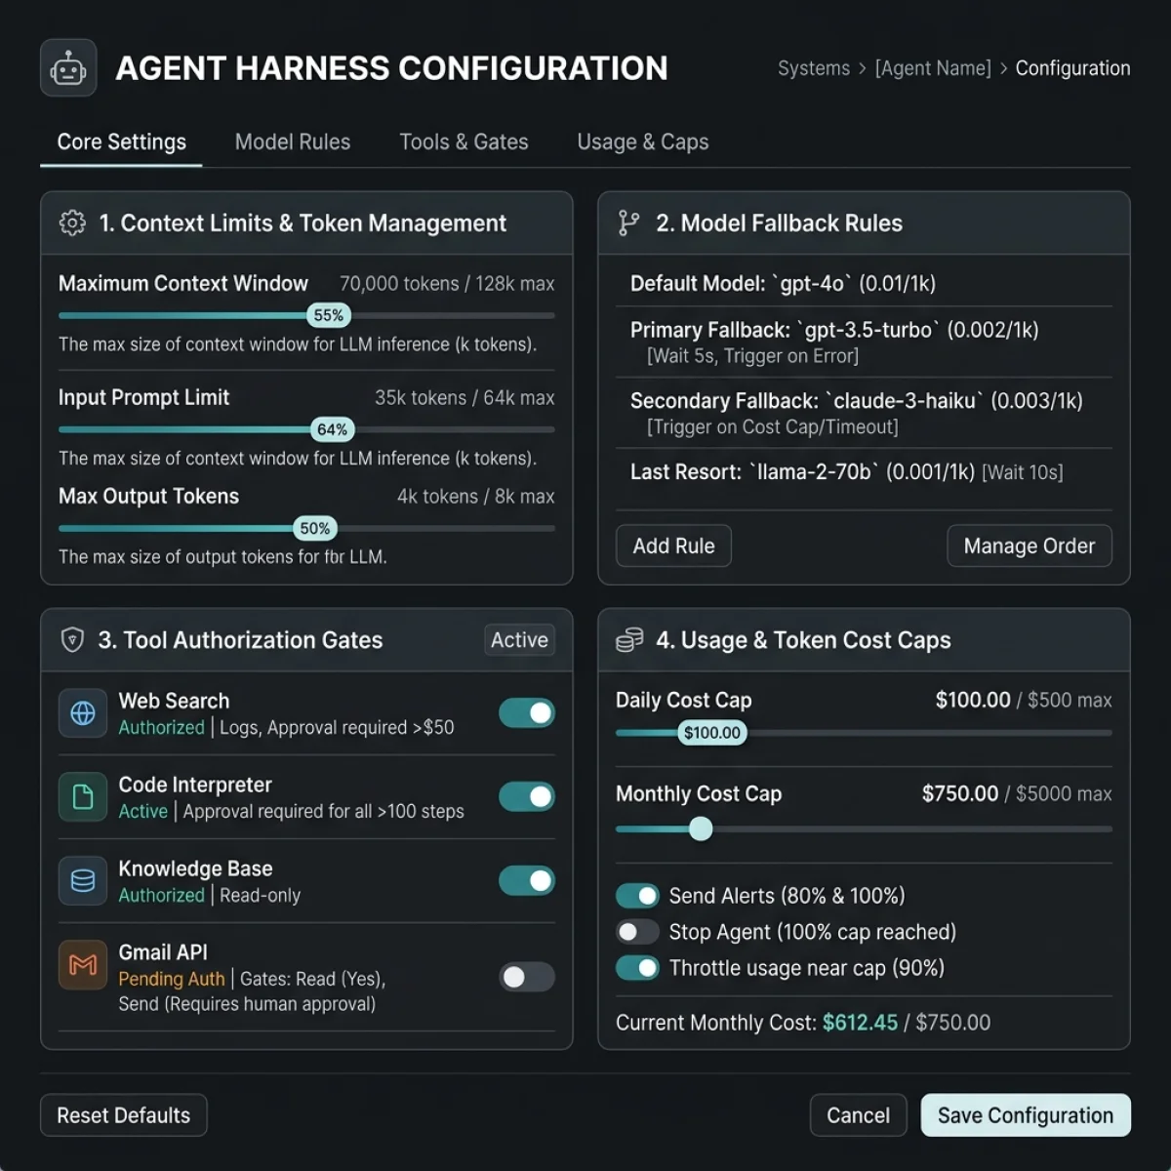Click the Active status badge on Tool Gates
The height and width of the screenshot is (1171, 1171).
tap(519, 640)
